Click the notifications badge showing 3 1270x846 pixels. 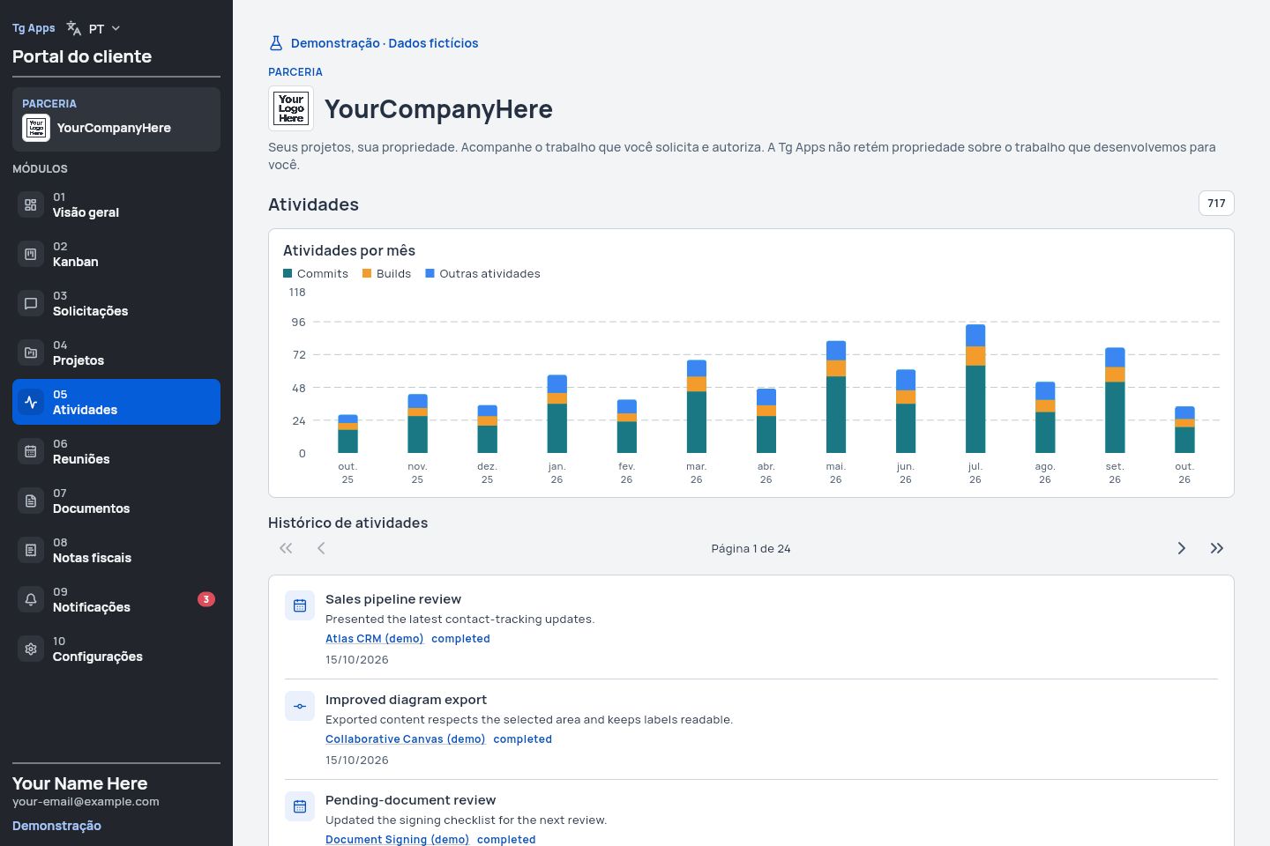click(206, 599)
